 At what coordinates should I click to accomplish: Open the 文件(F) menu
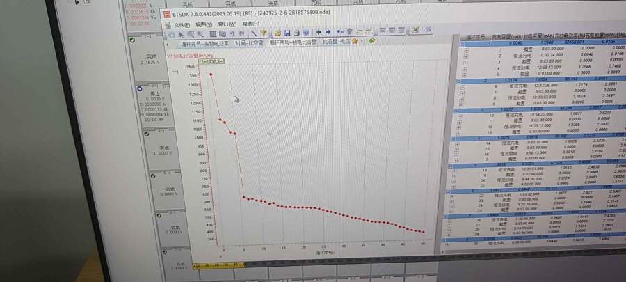181,24
